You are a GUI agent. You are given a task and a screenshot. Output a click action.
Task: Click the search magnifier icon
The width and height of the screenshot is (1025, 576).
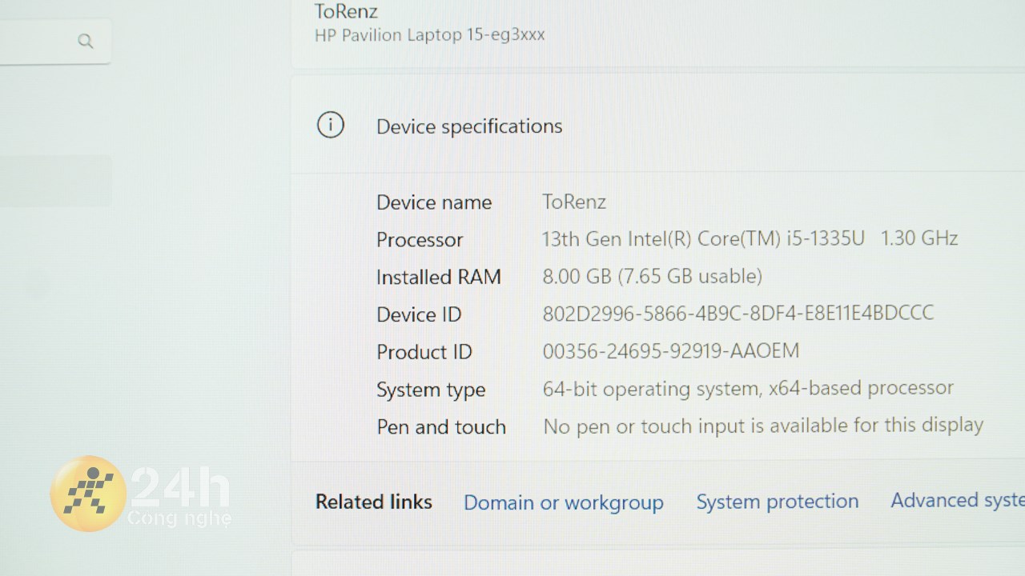coord(86,41)
